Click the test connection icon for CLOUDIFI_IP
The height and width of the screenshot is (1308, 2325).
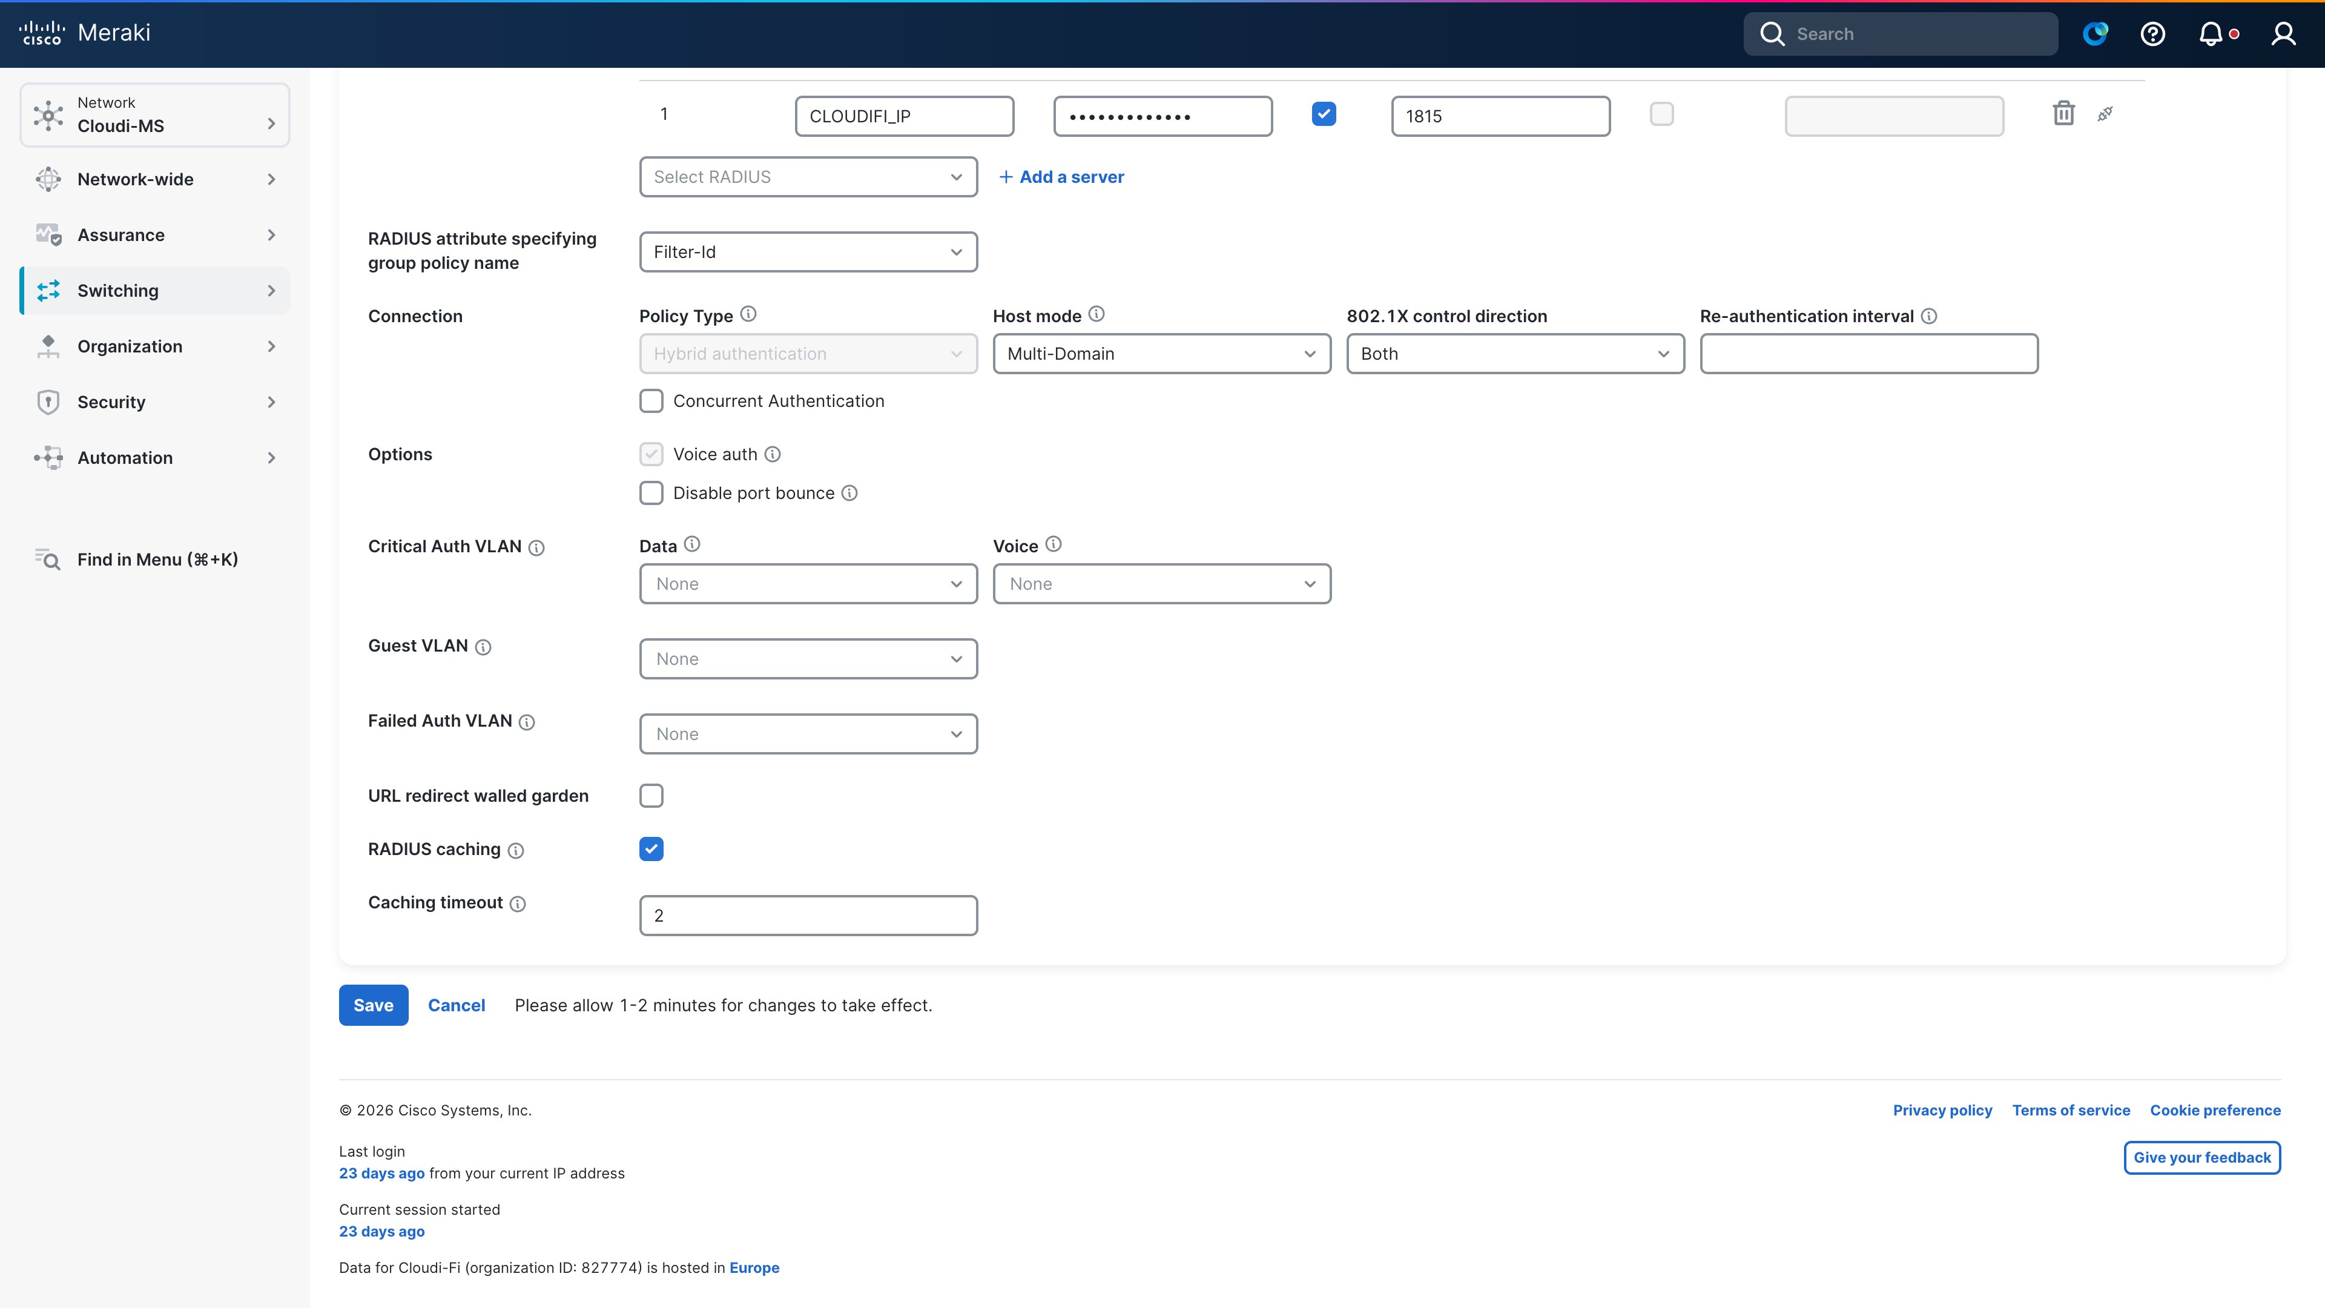click(x=2105, y=114)
